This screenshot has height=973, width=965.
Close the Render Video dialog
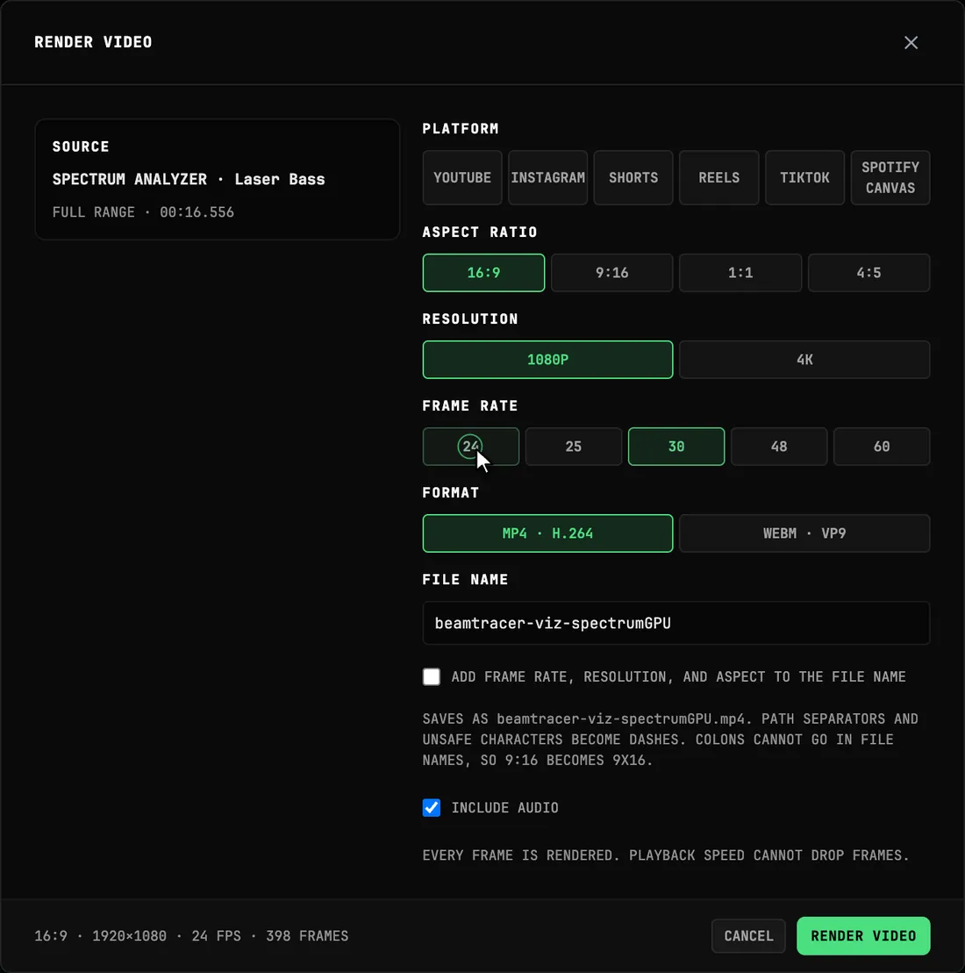[x=911, y=42]
